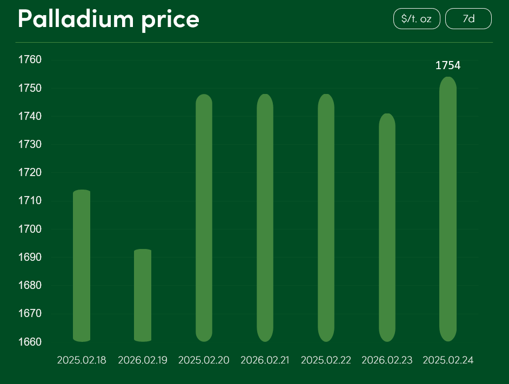509x384 pixels.
Task: Open the $/t. oz unit selector
Action: point(417,19)
